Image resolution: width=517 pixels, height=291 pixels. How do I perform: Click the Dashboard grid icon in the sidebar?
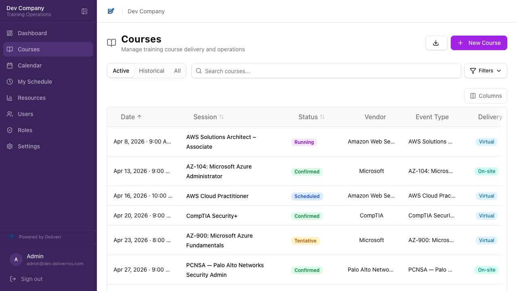click(10, 33)
